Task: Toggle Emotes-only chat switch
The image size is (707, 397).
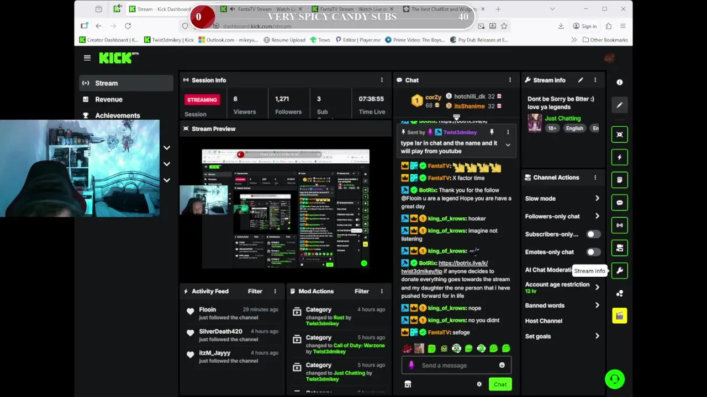Action: coord(593,252)
